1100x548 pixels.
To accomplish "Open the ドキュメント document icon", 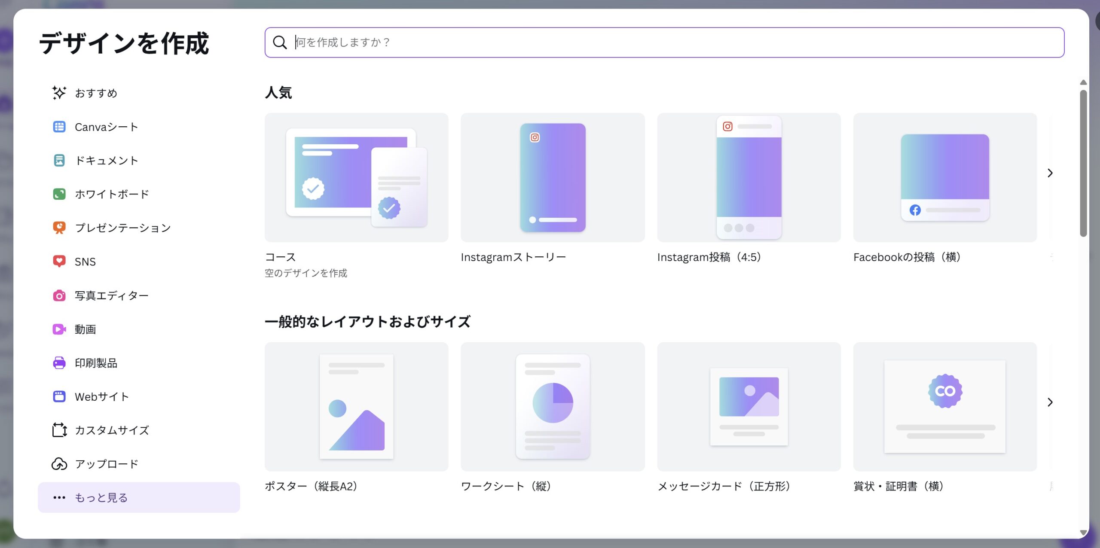I will pyautogui.click(x=59, y=160).
